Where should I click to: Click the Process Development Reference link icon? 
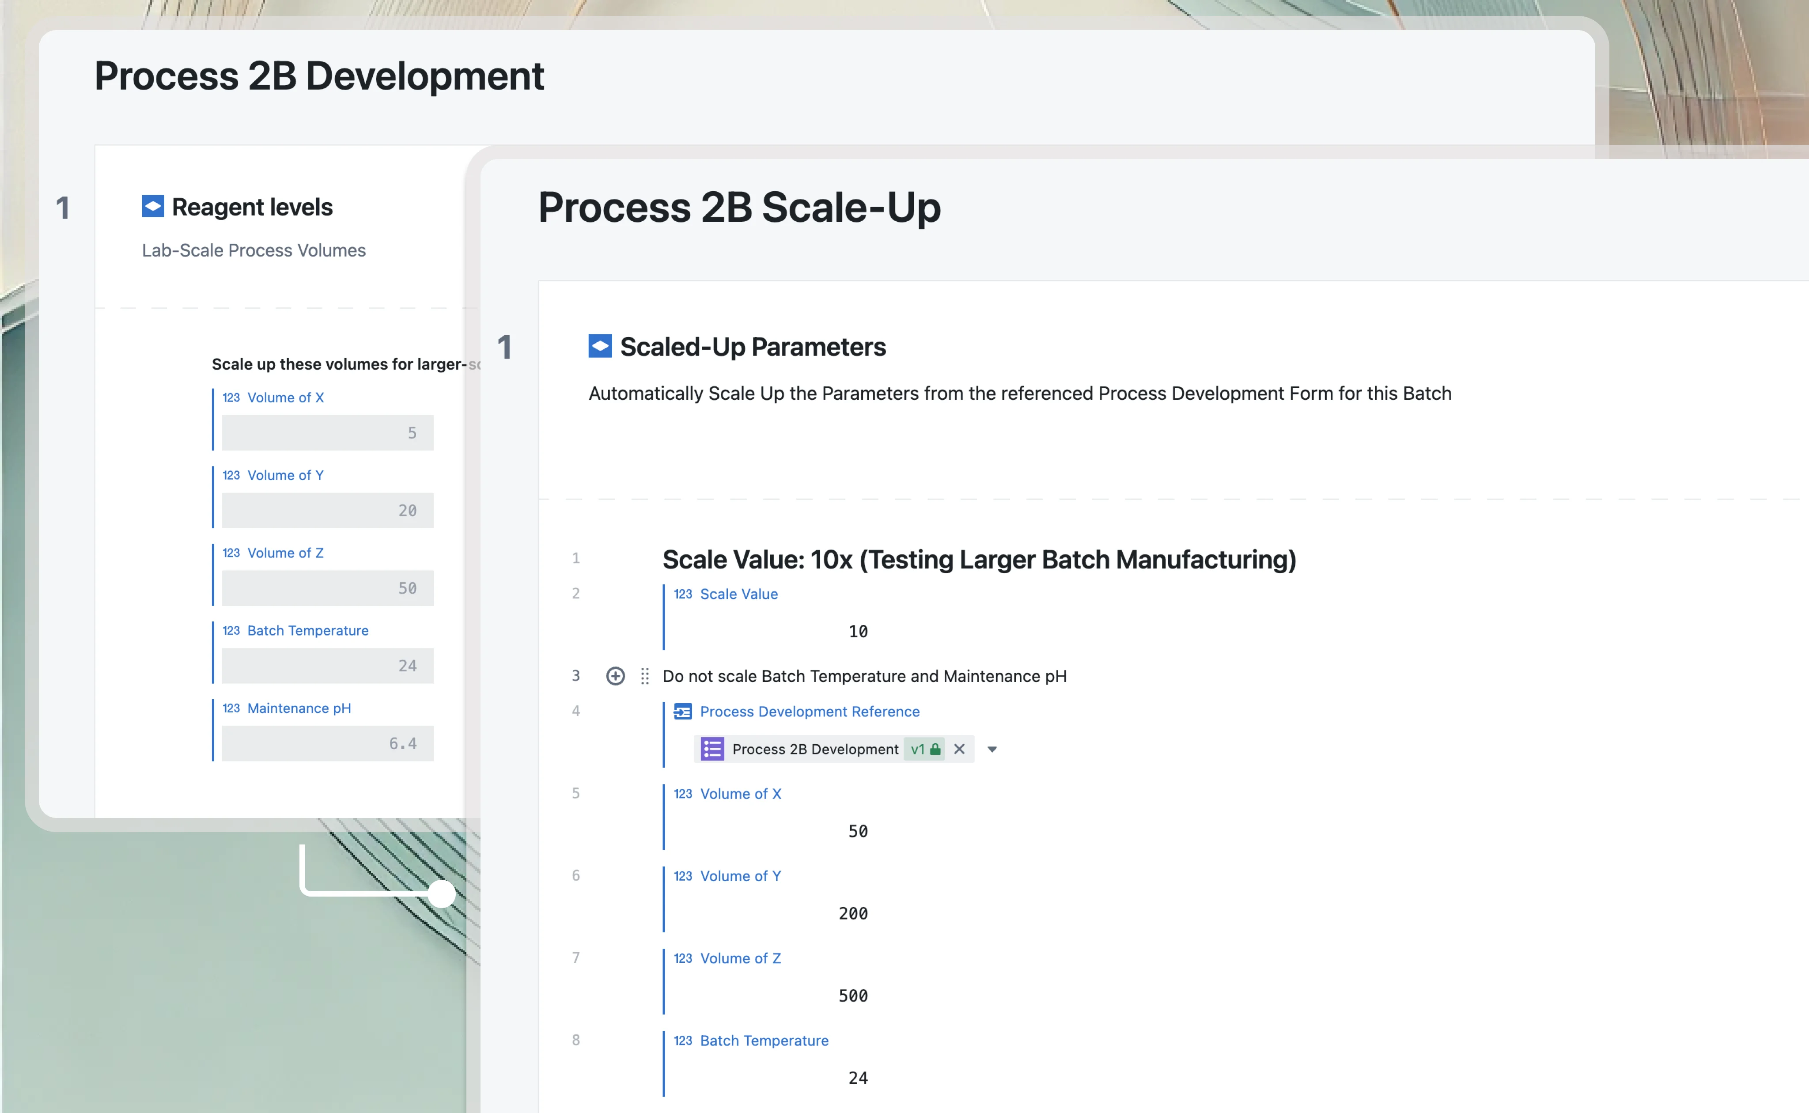[x=683, y=711]
